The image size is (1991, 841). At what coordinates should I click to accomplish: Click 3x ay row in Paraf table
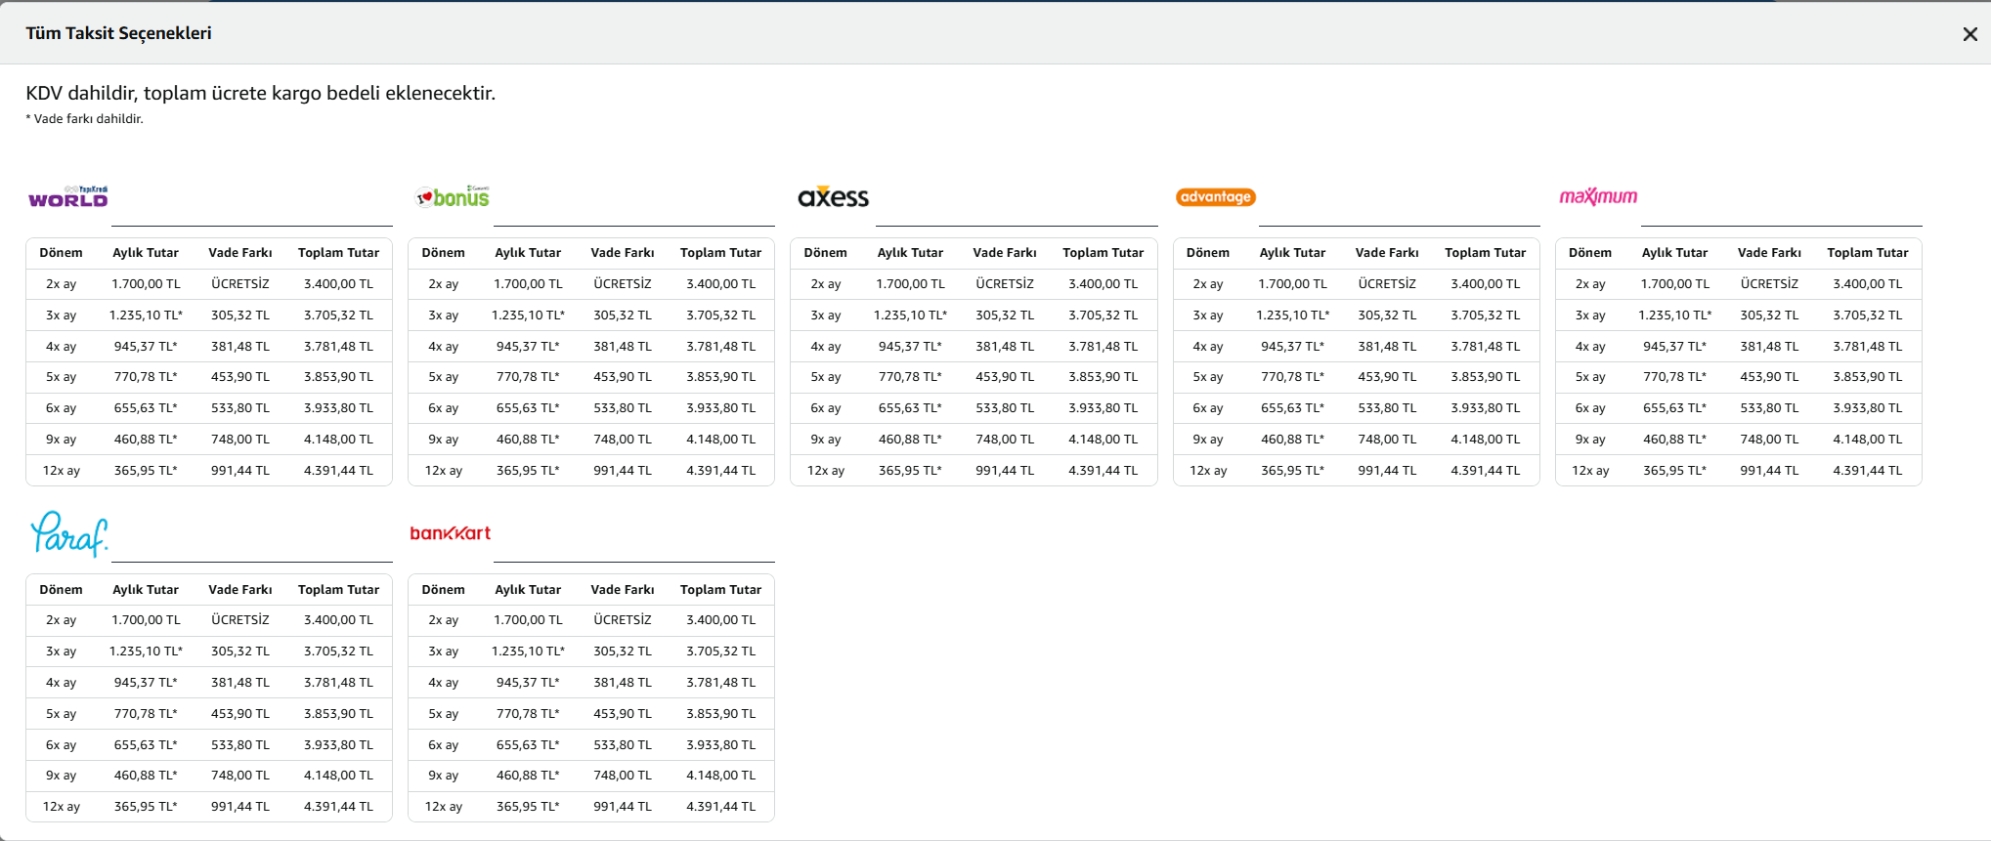point(209,652)
